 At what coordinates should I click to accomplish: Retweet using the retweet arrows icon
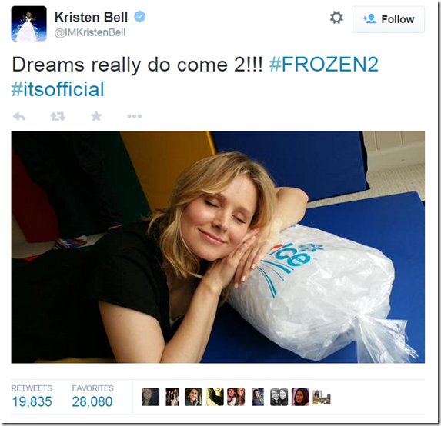click(x=58, y=116)
